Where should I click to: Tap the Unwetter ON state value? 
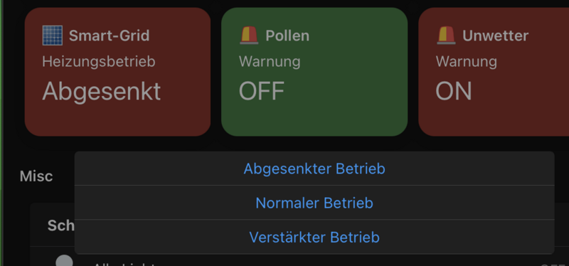pyautogui.click(x=454, y=91)
